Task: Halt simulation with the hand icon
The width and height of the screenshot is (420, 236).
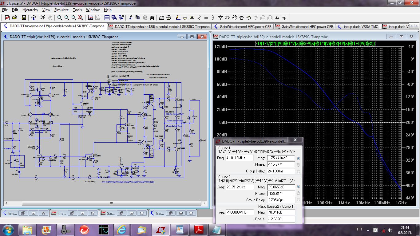Action: pyautogui.click(x=50, y=18)
